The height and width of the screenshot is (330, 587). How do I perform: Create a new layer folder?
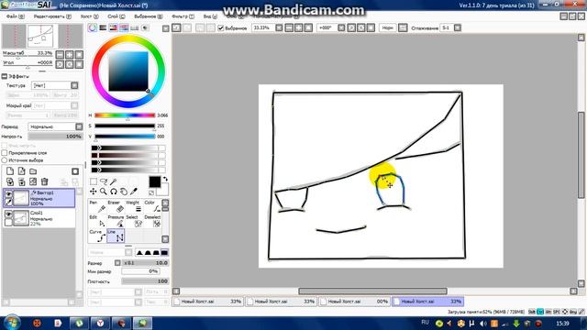pyautogui.click(x=33, y=171)
